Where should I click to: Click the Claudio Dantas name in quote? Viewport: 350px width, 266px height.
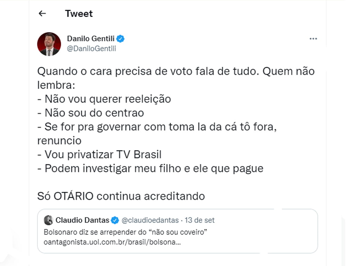pos(82,220)
